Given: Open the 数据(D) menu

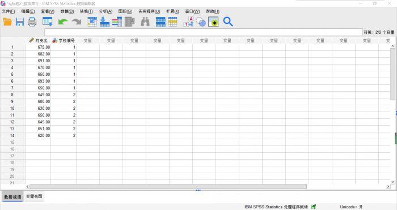Looking at the screenshot, I should (67, 11).
